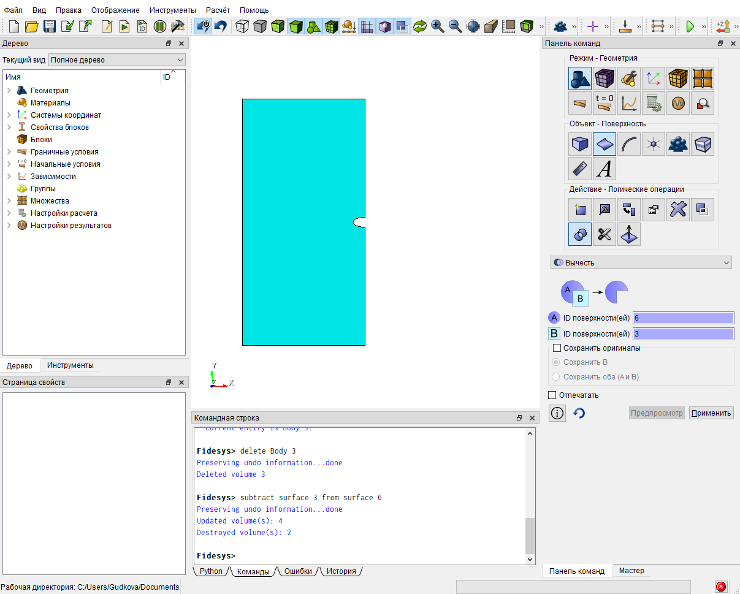Open the Вычесть operation dropdown
740x594 pixels.
[641, 262]
